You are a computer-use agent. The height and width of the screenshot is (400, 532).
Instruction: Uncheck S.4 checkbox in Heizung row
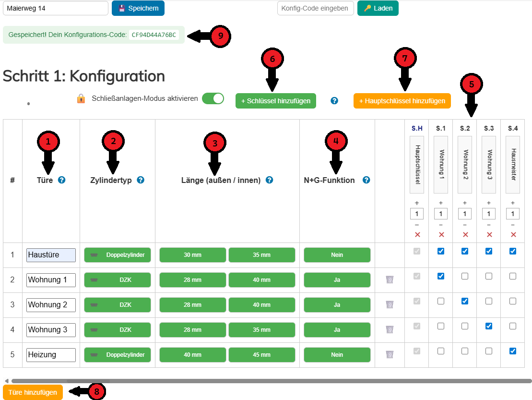(513, 351)
